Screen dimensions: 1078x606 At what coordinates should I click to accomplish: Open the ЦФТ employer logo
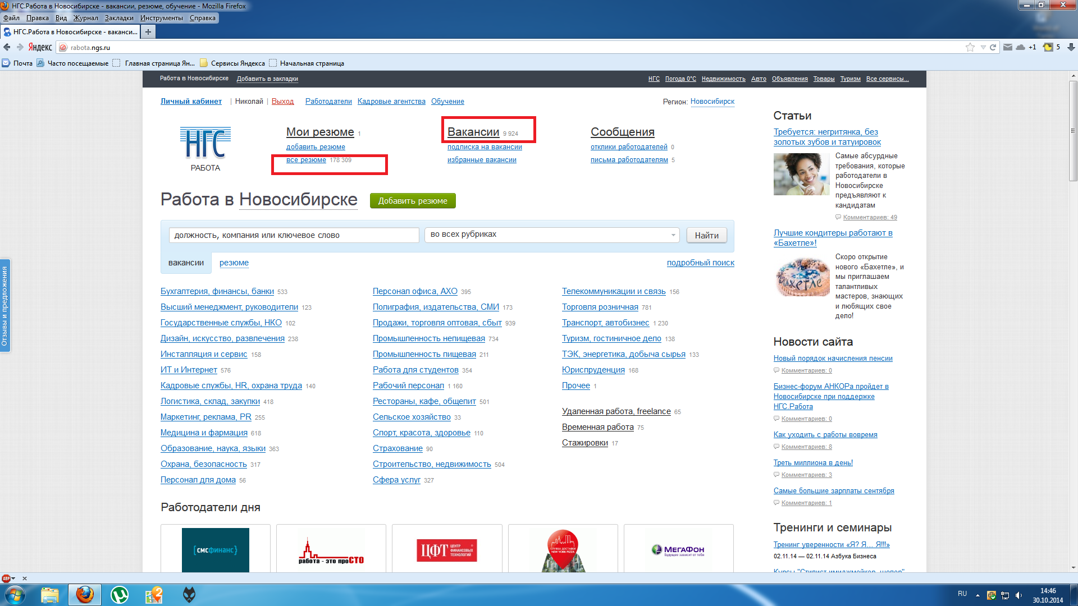[447, 549]
